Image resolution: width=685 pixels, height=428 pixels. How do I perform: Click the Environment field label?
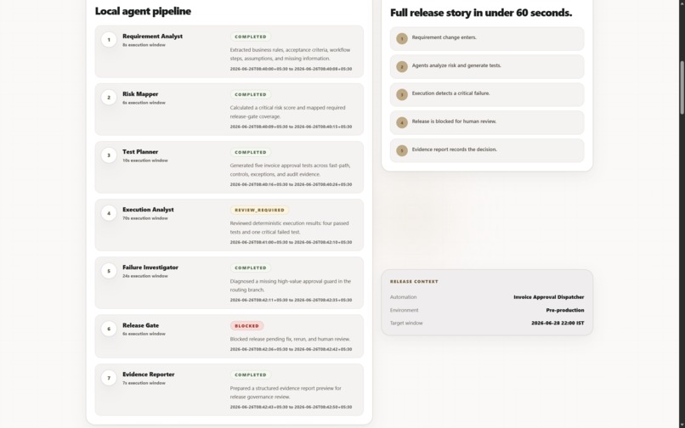click(404, 310)
